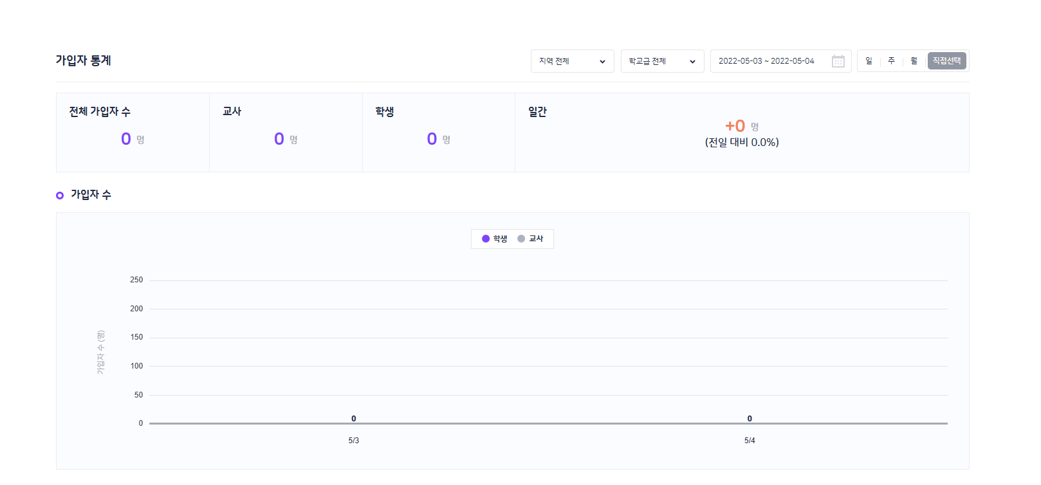Click the purple 학생 legend dot
This screenshot has height=485, width=1041.
[486, 239]
